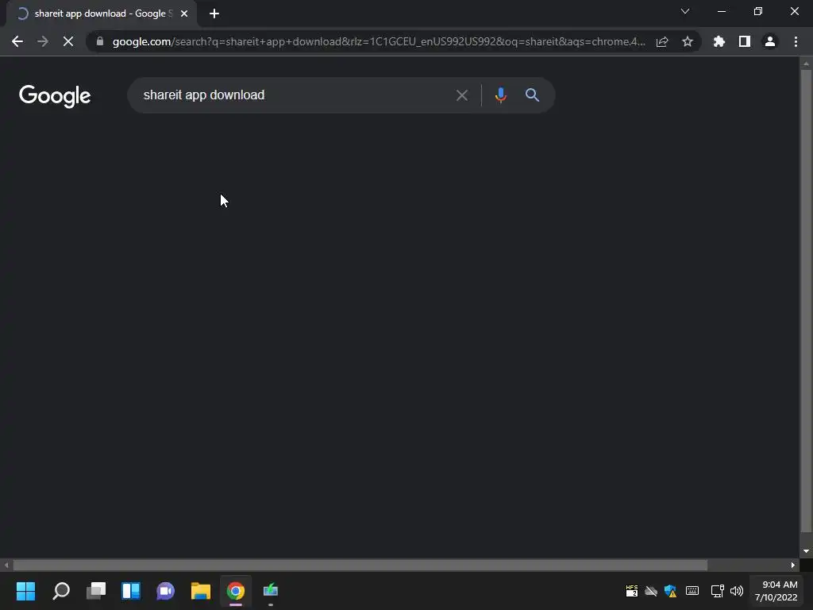813x610 pixels.
Task: Minimize the Chrome window
Action: (721, 11)
